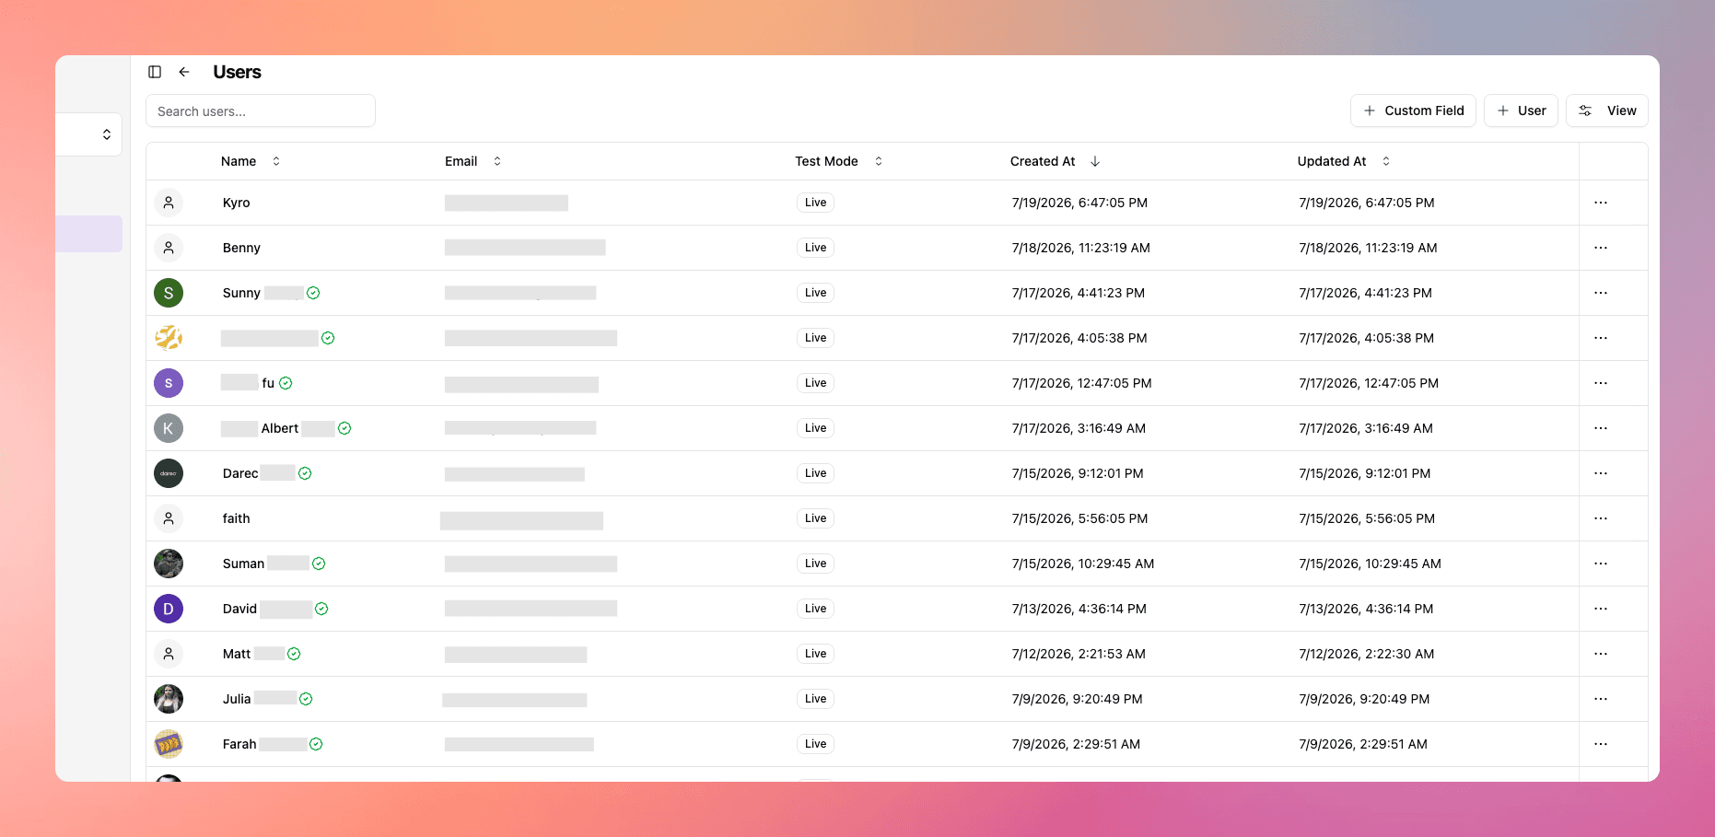This screenshot has height=837, width=1715.
Task: Click Sunny's green S avatar
Action: (x=169, y=293)
